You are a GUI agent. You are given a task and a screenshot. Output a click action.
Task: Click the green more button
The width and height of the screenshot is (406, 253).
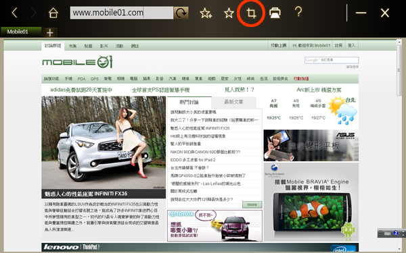coord(252,204)
